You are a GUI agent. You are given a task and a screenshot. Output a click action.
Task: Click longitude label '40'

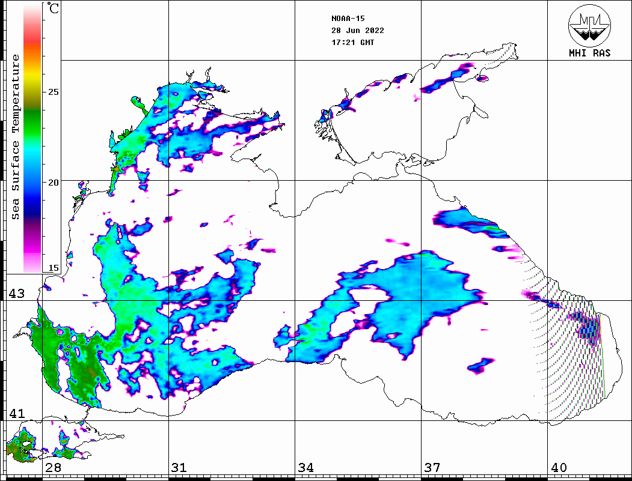click(559, 467)
